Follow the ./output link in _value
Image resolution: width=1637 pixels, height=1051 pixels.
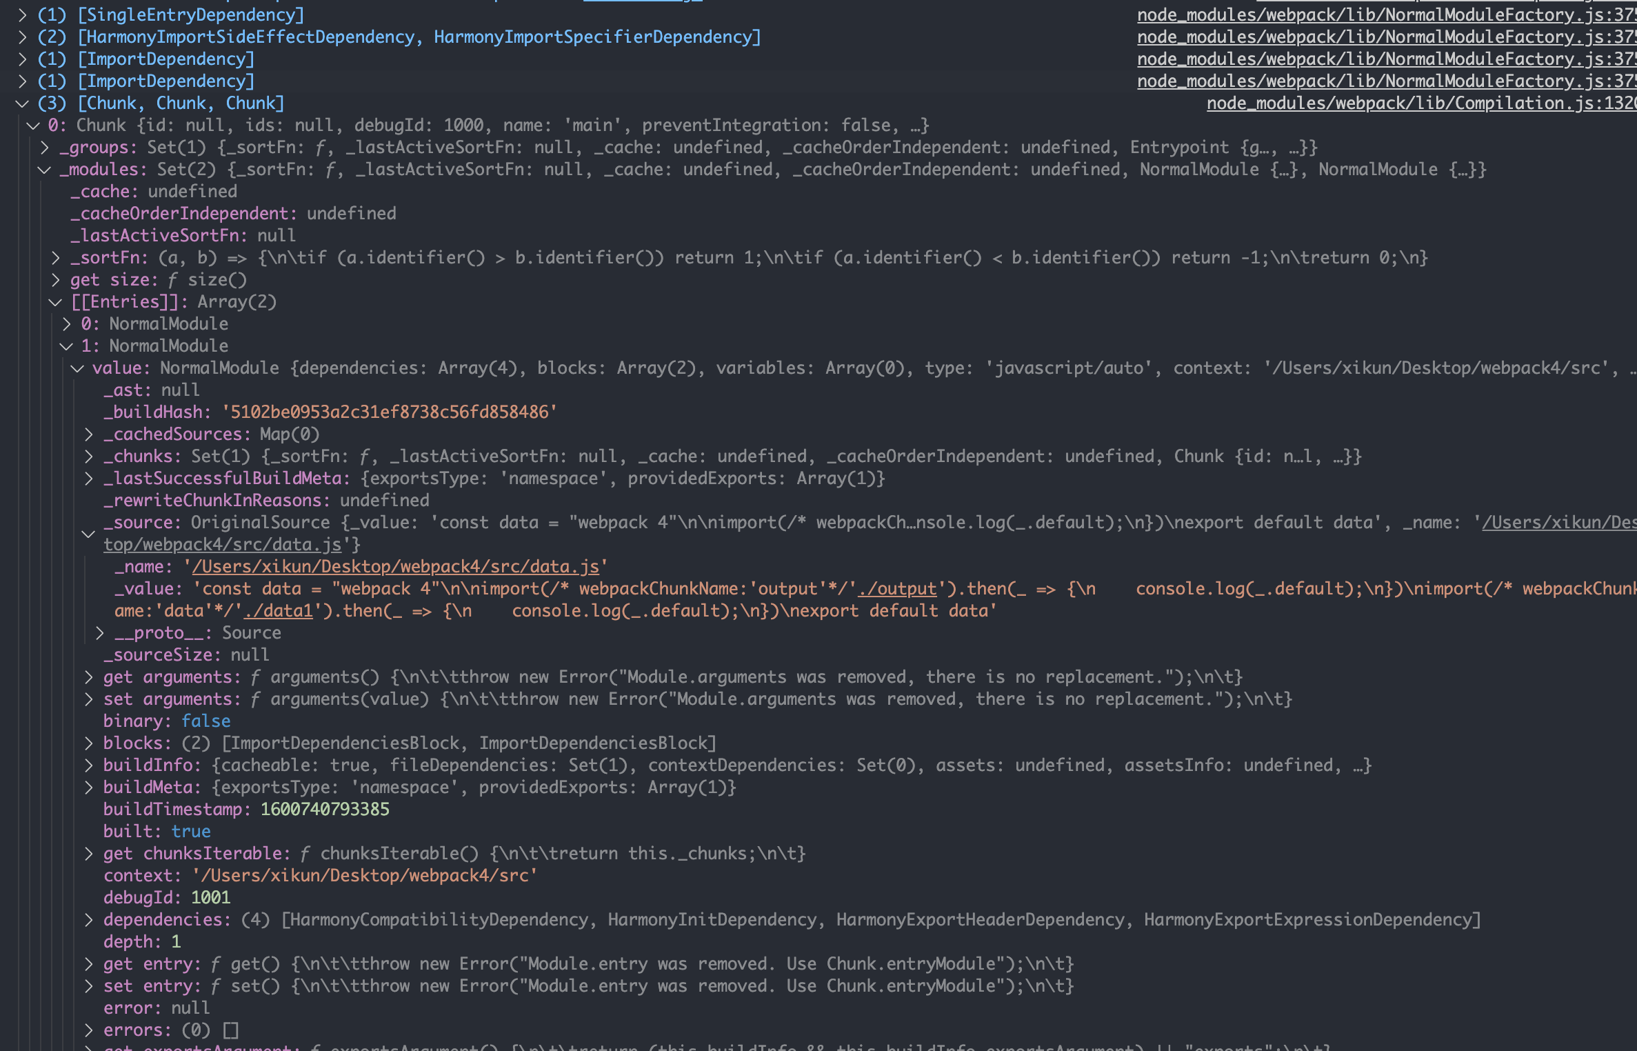897,589
